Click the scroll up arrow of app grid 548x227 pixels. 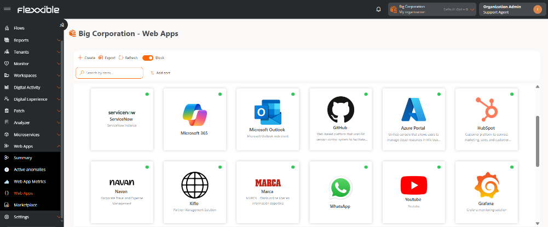click(x=538, y=86)
